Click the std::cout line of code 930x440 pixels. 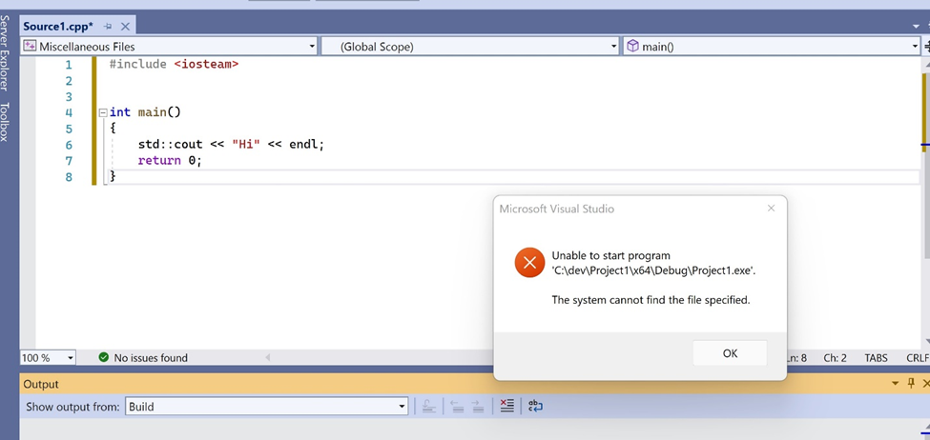tap(232, 145)
